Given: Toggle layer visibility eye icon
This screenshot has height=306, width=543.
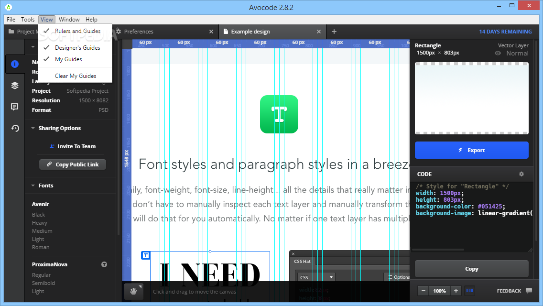Looking at the screenshot, I should 498,53.
